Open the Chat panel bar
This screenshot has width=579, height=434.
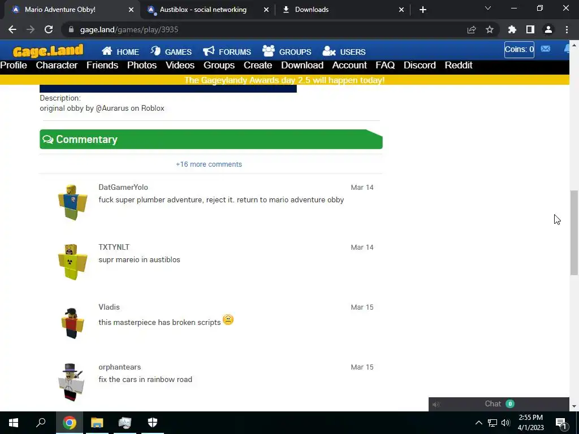click(499, 404)
